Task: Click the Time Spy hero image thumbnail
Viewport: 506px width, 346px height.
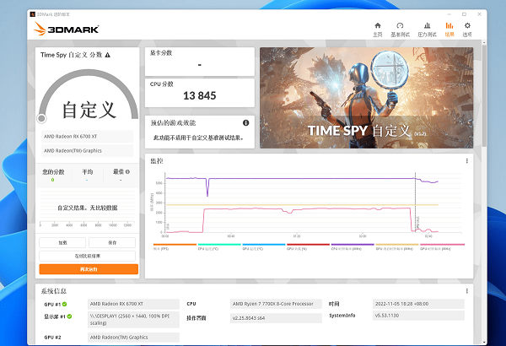Action: tap(367, 98)
